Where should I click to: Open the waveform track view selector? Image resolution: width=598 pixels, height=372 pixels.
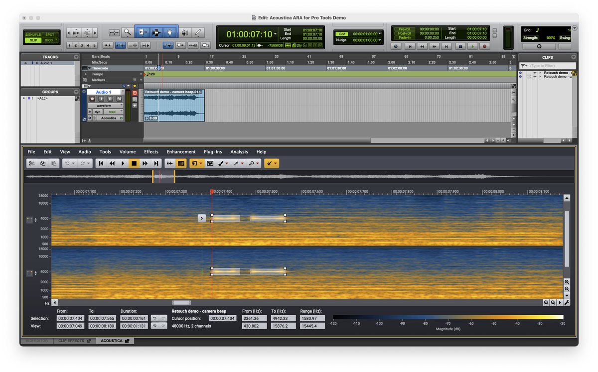pos(106,106)
